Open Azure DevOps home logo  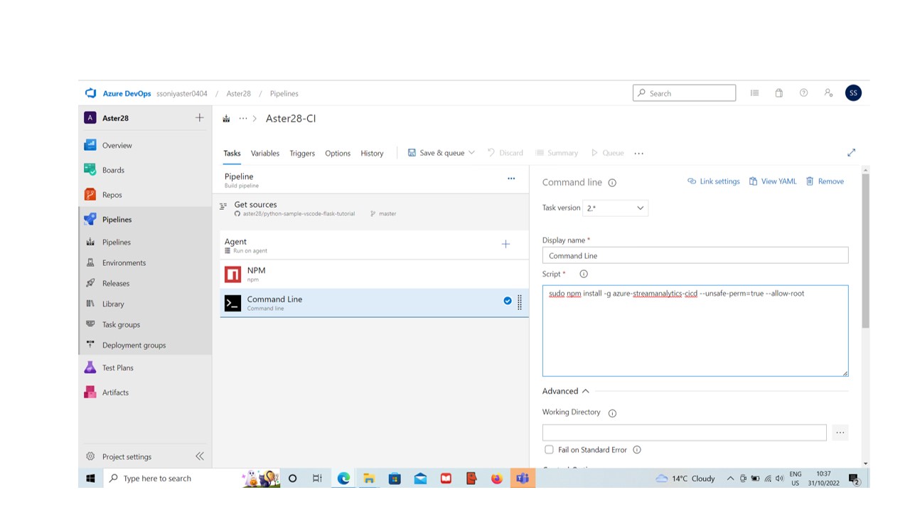coord(90,93)
